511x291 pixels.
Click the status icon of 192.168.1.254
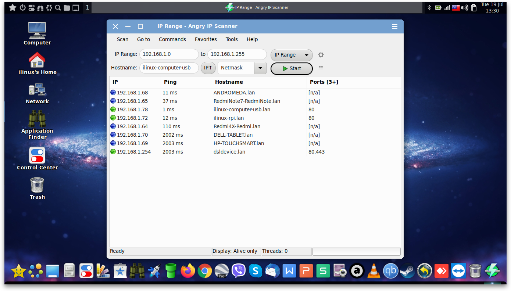coord(113,152)
